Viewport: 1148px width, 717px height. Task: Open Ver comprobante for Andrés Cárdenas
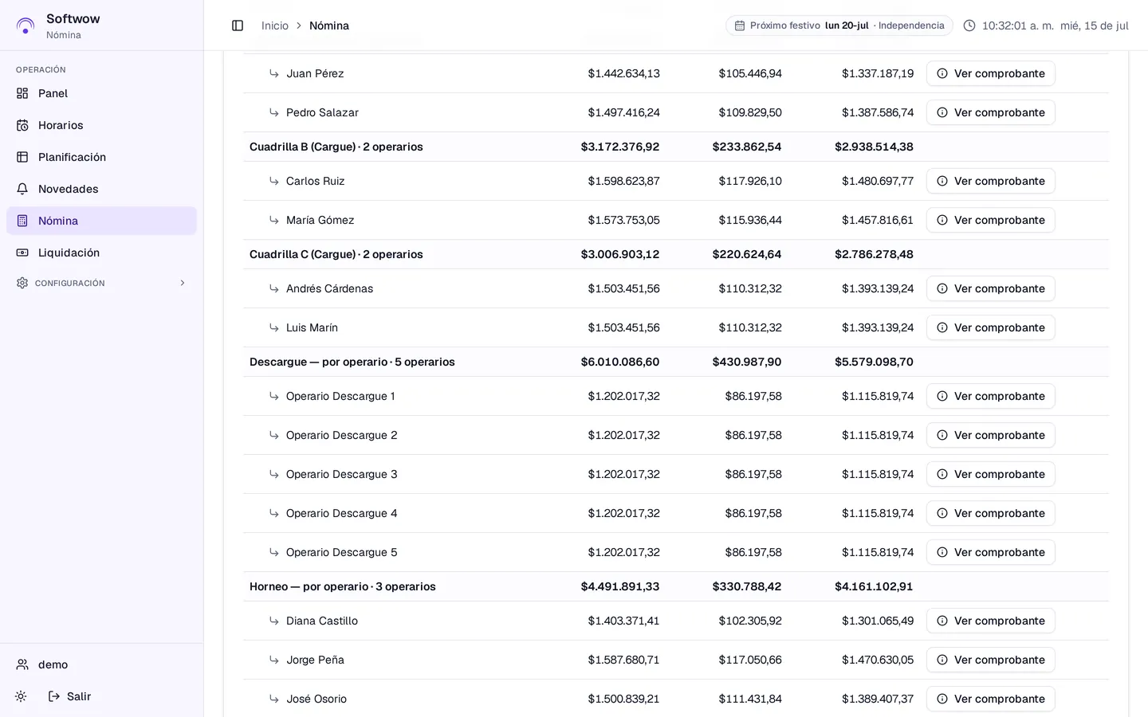click(x=991, y=288)
